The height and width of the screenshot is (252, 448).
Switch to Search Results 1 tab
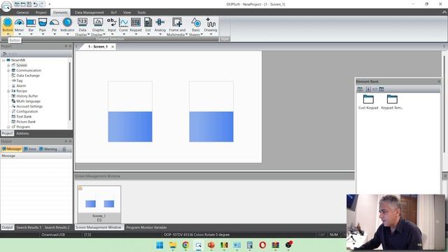point(29,227)
